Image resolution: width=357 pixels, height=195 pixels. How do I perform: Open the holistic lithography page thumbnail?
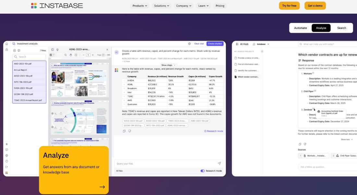[x=80, y=117]
